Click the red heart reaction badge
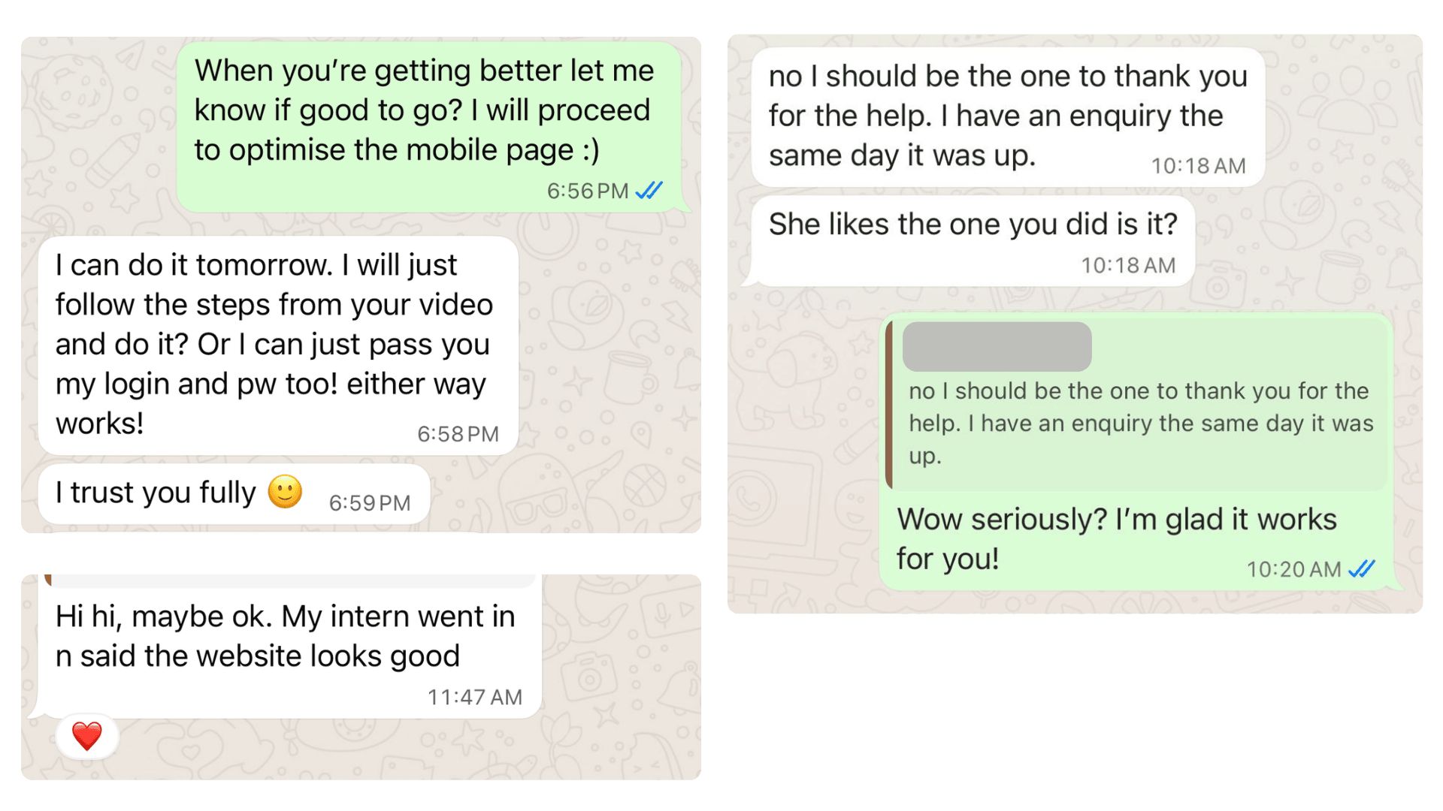The image size is (1443, 811). coord(86,736)
